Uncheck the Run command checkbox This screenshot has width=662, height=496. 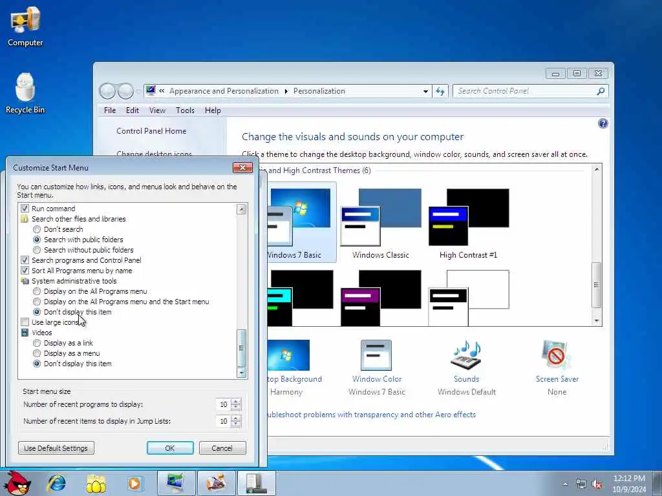[25, 209]
